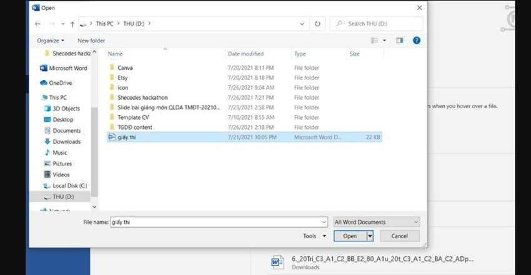Image resolution: width=531 pixels, height=275 pixels.
Task: Open the Help icon
Action: [x=417, y=41]
